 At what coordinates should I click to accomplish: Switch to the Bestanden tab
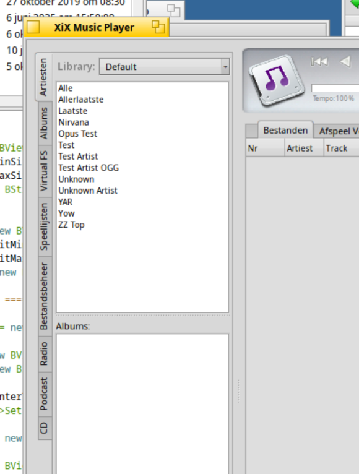click(x=285, y=131)
